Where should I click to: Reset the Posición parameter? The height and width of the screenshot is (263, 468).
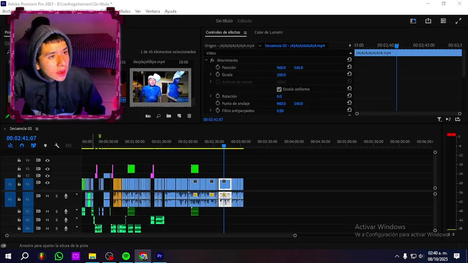349,68
